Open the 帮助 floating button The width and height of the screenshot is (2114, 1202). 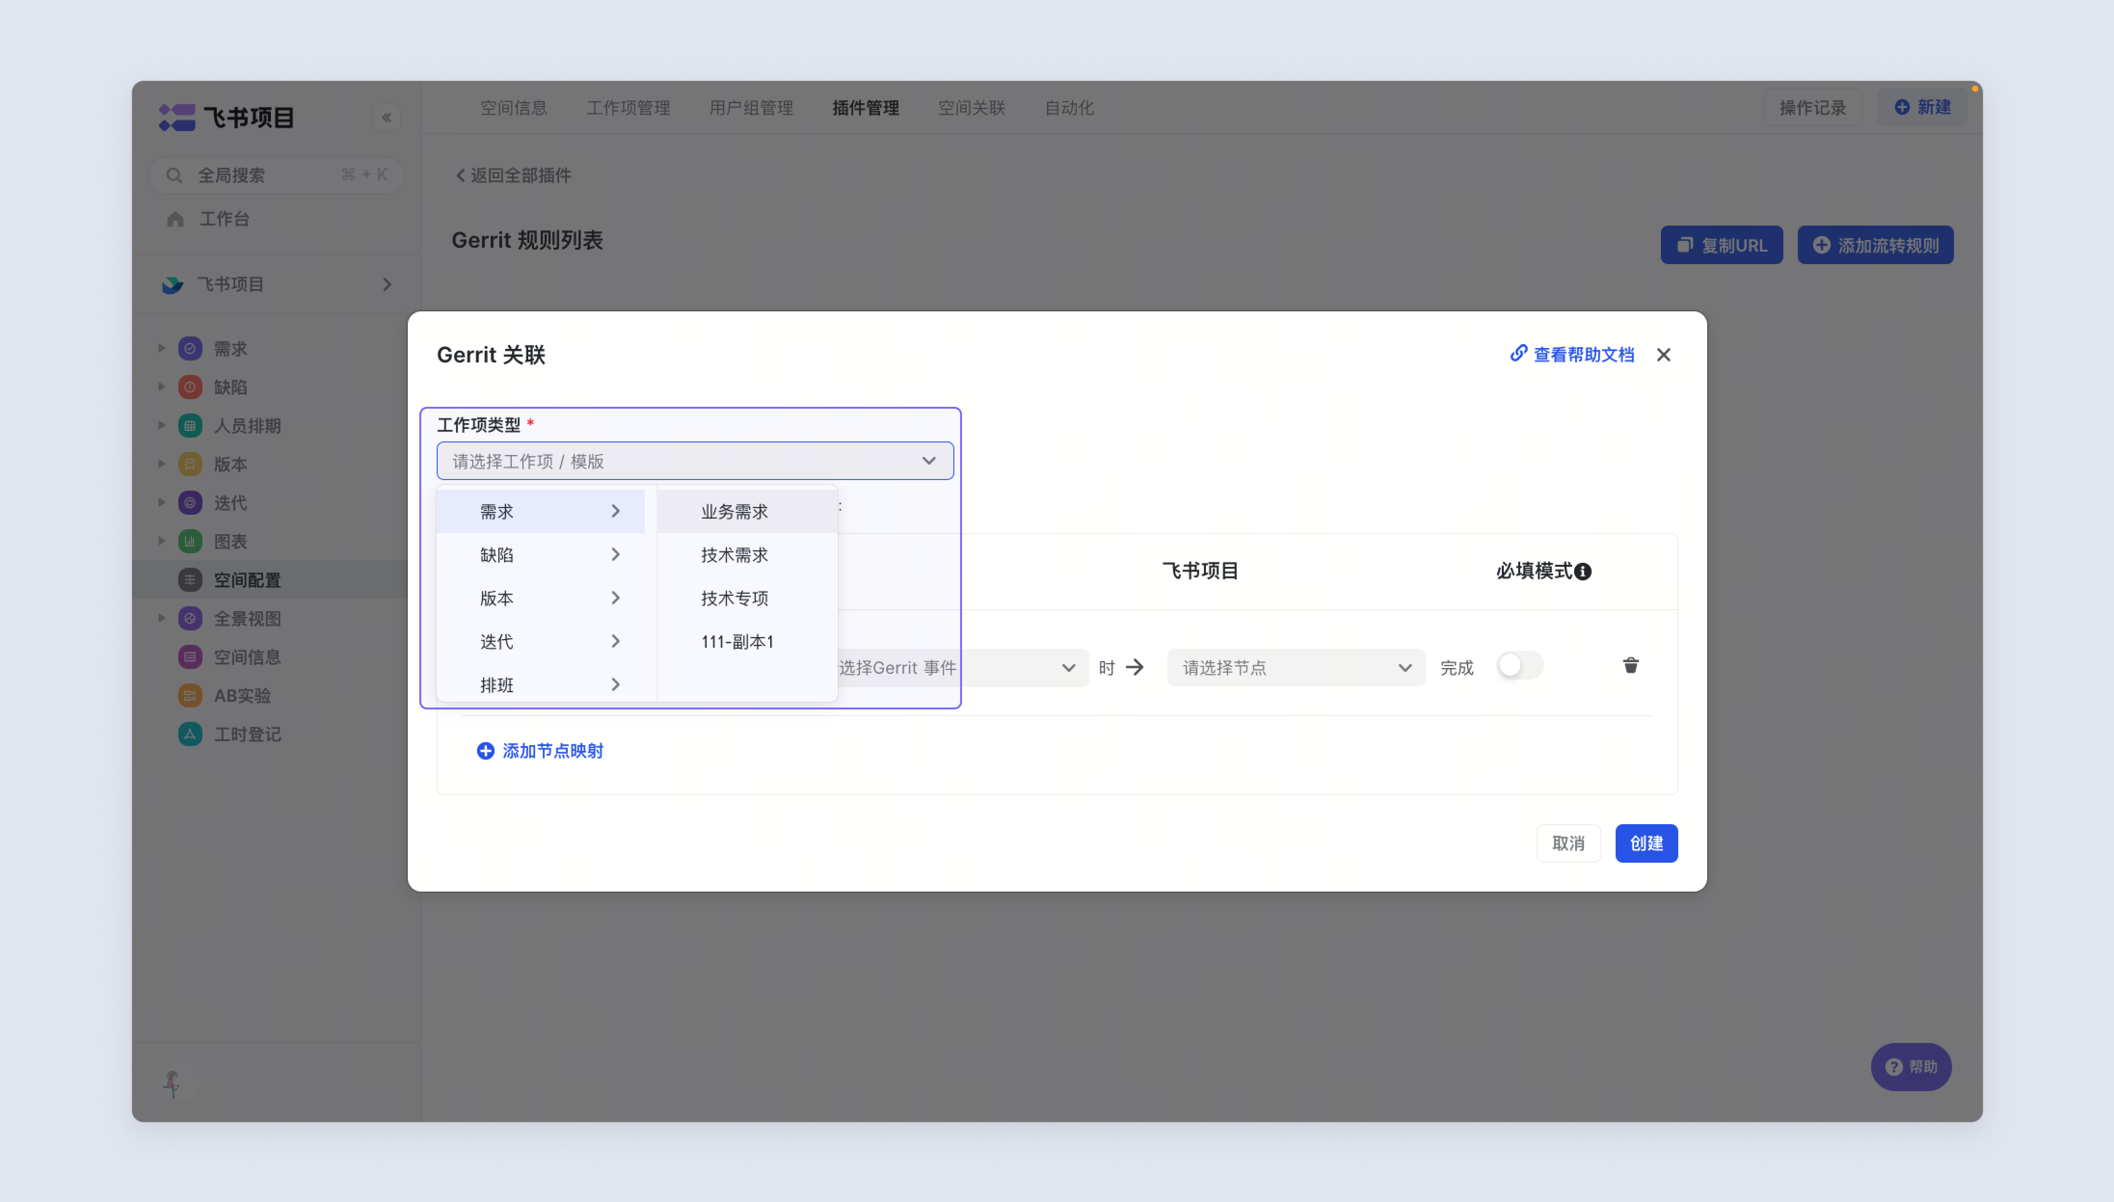tap(1910, 1067)
